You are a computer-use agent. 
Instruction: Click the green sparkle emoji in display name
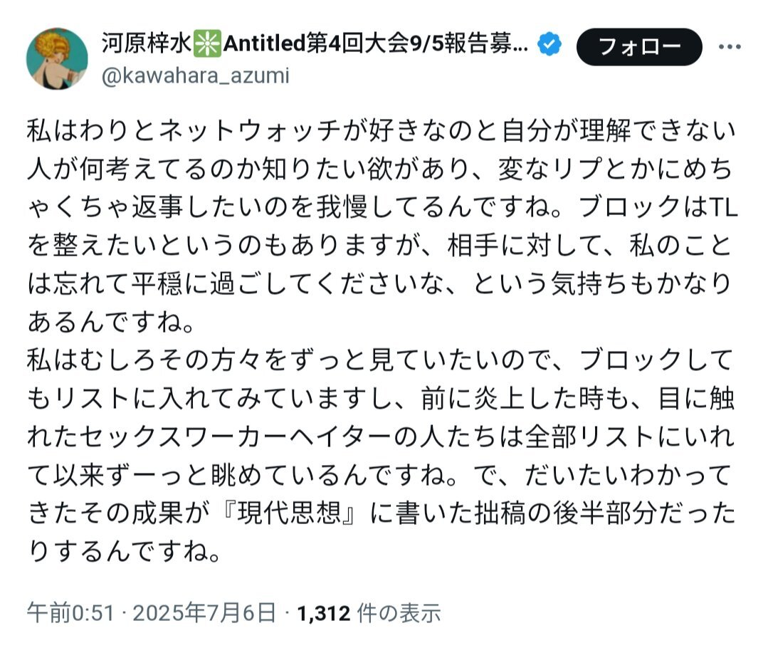point(207,43)
